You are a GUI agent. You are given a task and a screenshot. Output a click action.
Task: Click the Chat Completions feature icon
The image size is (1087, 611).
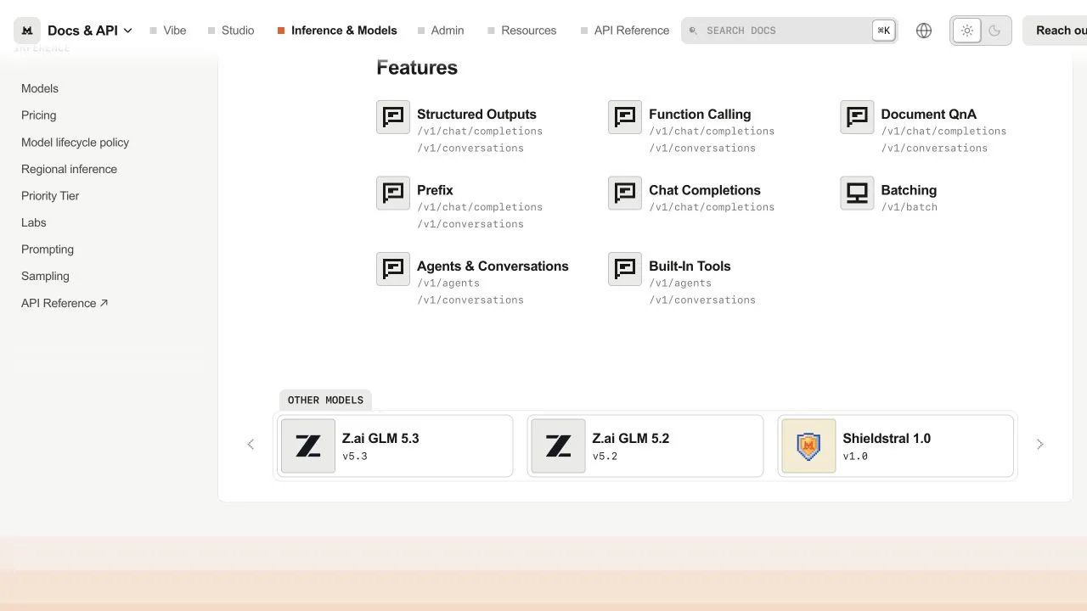[625, 193]
